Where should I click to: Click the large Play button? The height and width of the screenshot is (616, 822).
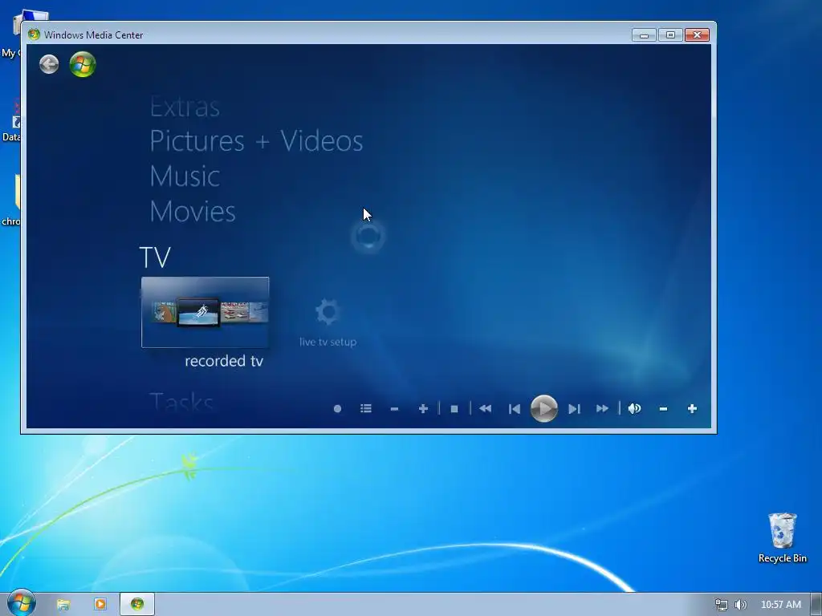coord(544,408)
